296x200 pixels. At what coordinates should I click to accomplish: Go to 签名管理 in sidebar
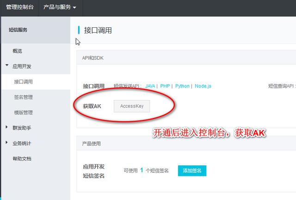point(23,97)
